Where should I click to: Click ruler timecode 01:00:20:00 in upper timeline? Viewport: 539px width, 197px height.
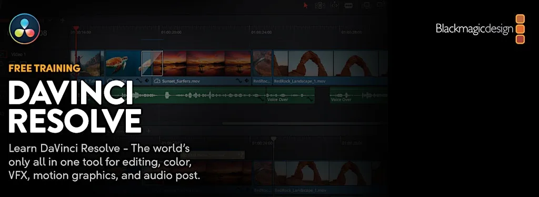point(171,32)
